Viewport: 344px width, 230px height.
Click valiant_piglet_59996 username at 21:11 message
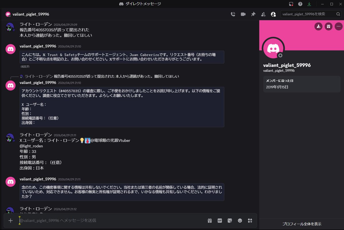(38, 179)
